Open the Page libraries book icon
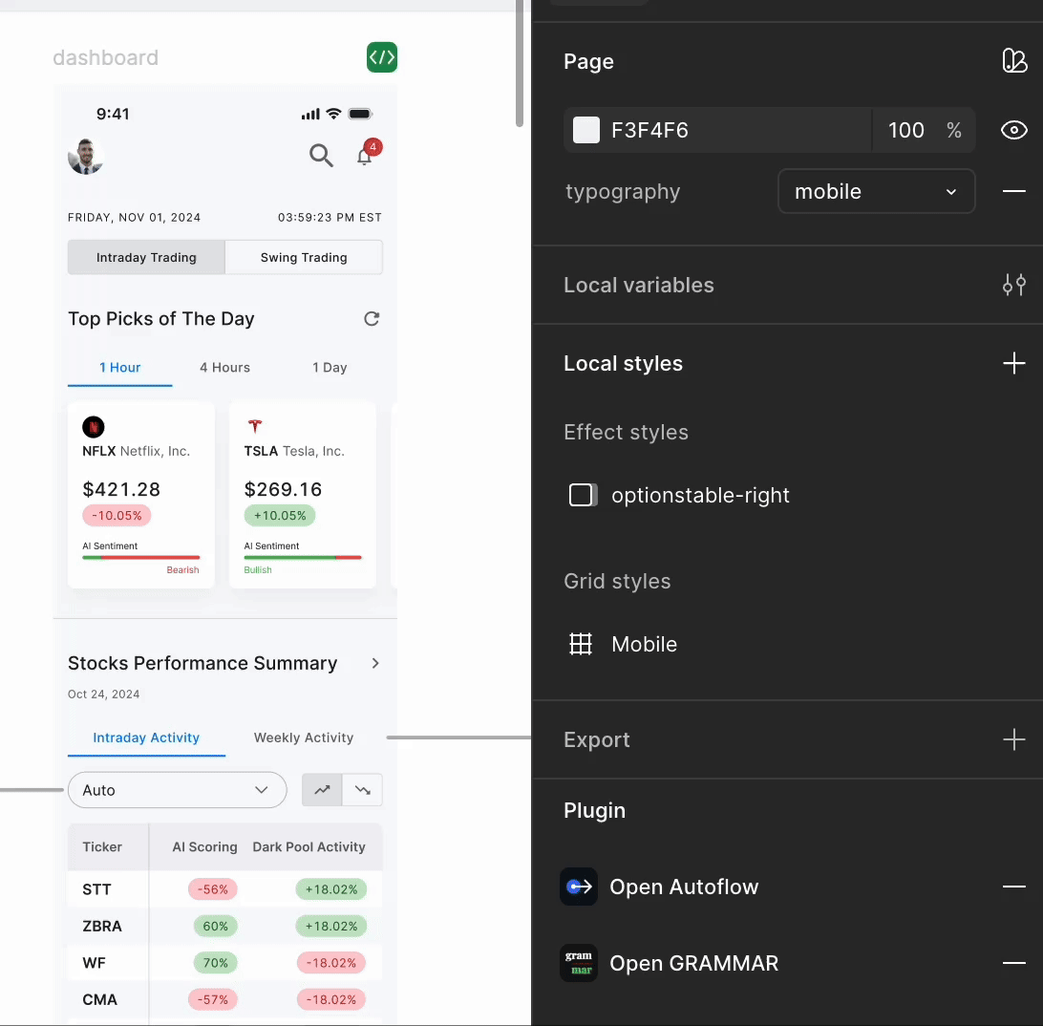Image resolution: width=1043 pixels, height=1026 pixels. 1014,60
